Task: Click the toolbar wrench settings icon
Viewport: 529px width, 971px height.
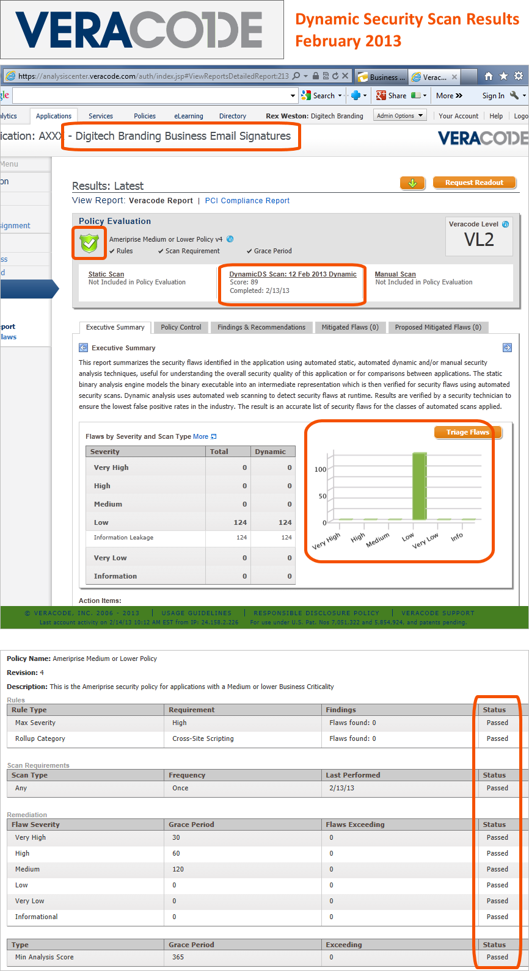Action: tap(514, 96)
